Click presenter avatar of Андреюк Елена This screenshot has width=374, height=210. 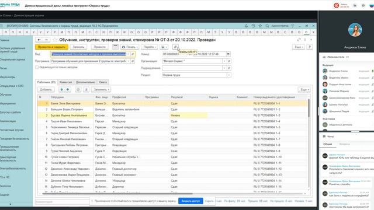pos(355,30)
